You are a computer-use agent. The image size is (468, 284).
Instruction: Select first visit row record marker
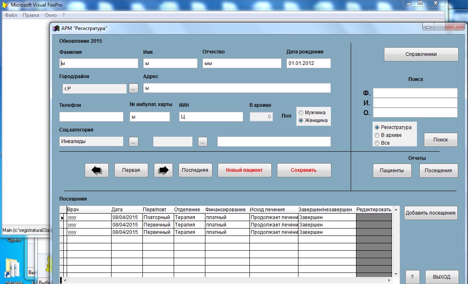click(63, 217)
